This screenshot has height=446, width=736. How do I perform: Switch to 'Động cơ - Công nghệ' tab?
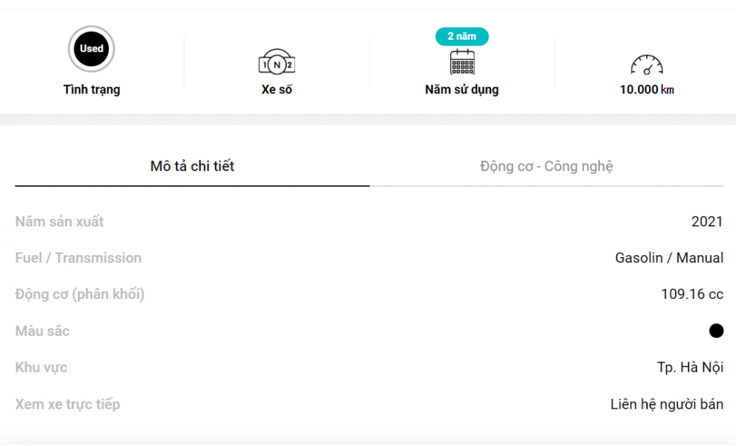pos(546,166)
